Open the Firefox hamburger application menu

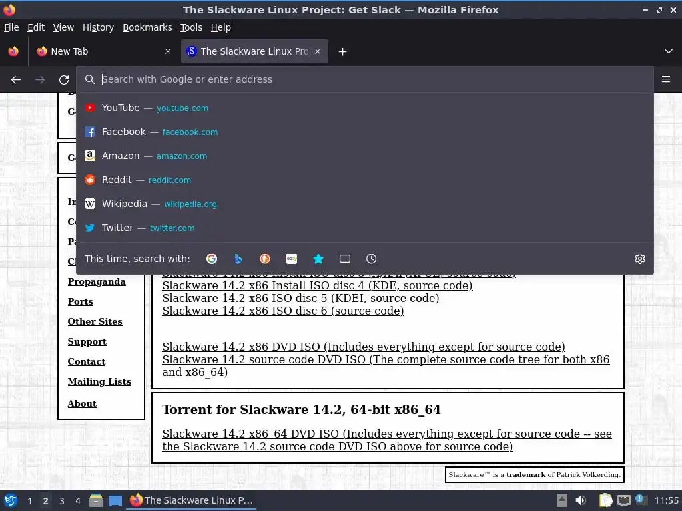pyautogui.click(x=666, y=79)
